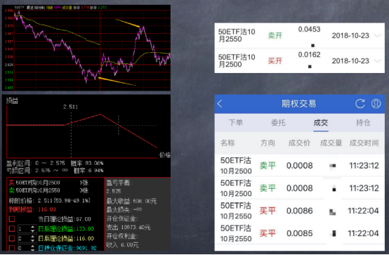Switch to the 下单 tab

(236, 123)
